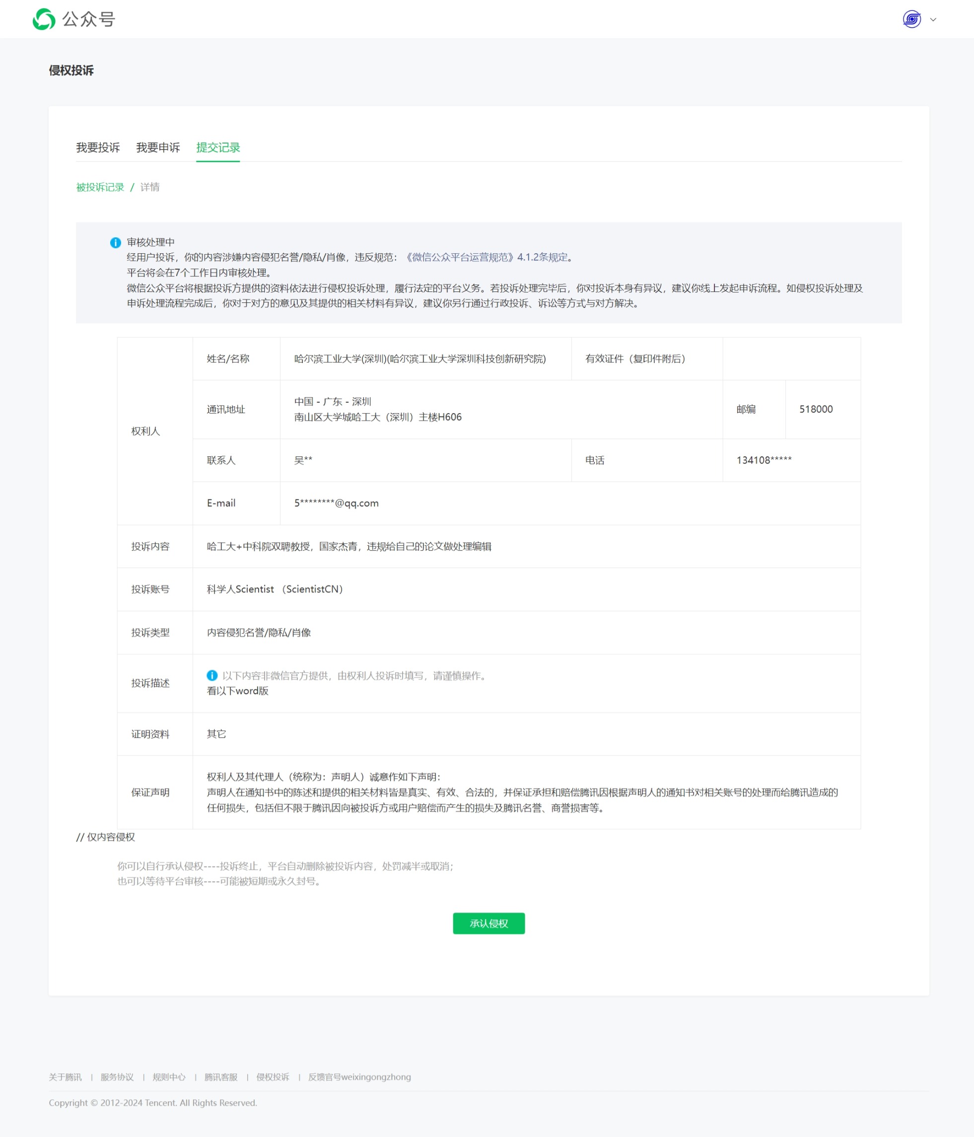This screenshot has height=1137, width=974.
Task: Click account 科学人Scientist（ScientistCN）
Action: pyautogui.click(x=276, y=589)
